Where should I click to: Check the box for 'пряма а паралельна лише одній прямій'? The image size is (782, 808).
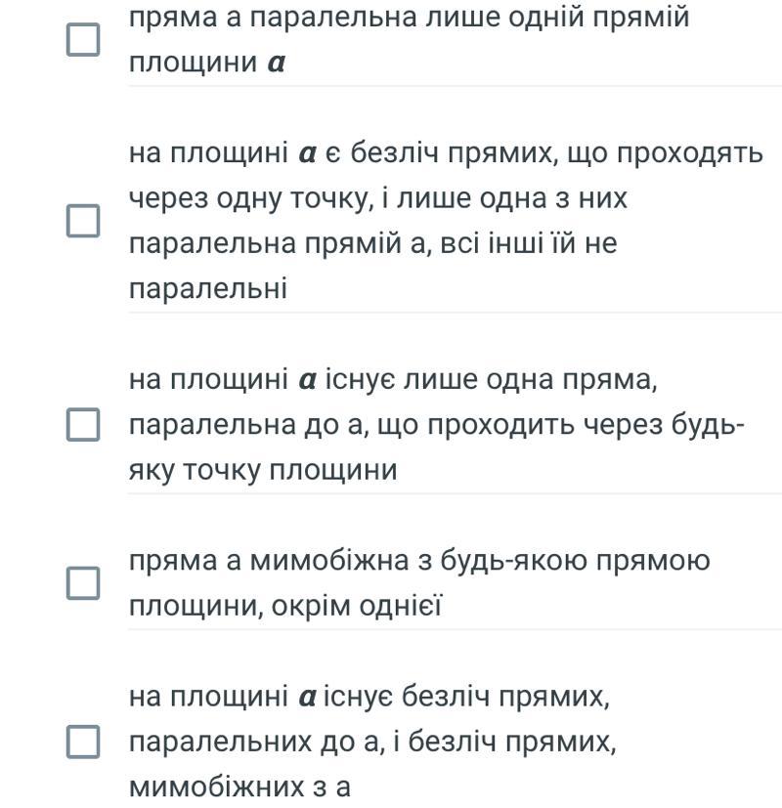tap(83, 40)
